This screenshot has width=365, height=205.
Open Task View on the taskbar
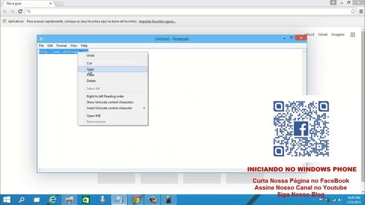click(x=36, y=200)
